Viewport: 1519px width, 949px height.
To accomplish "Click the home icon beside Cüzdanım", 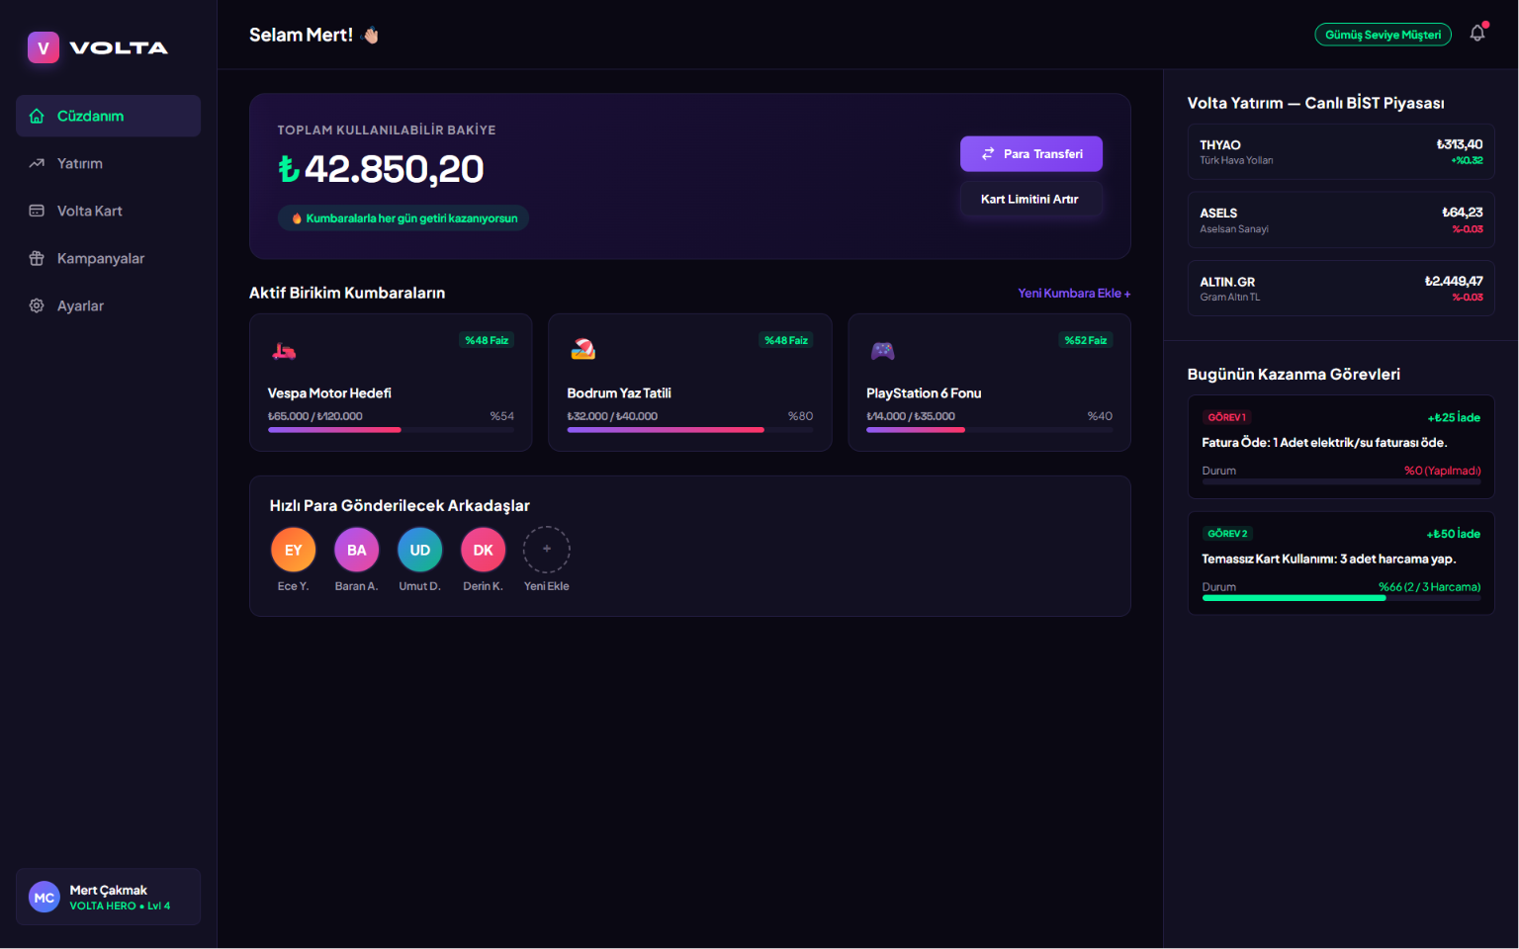I will [x=37, y=116].
